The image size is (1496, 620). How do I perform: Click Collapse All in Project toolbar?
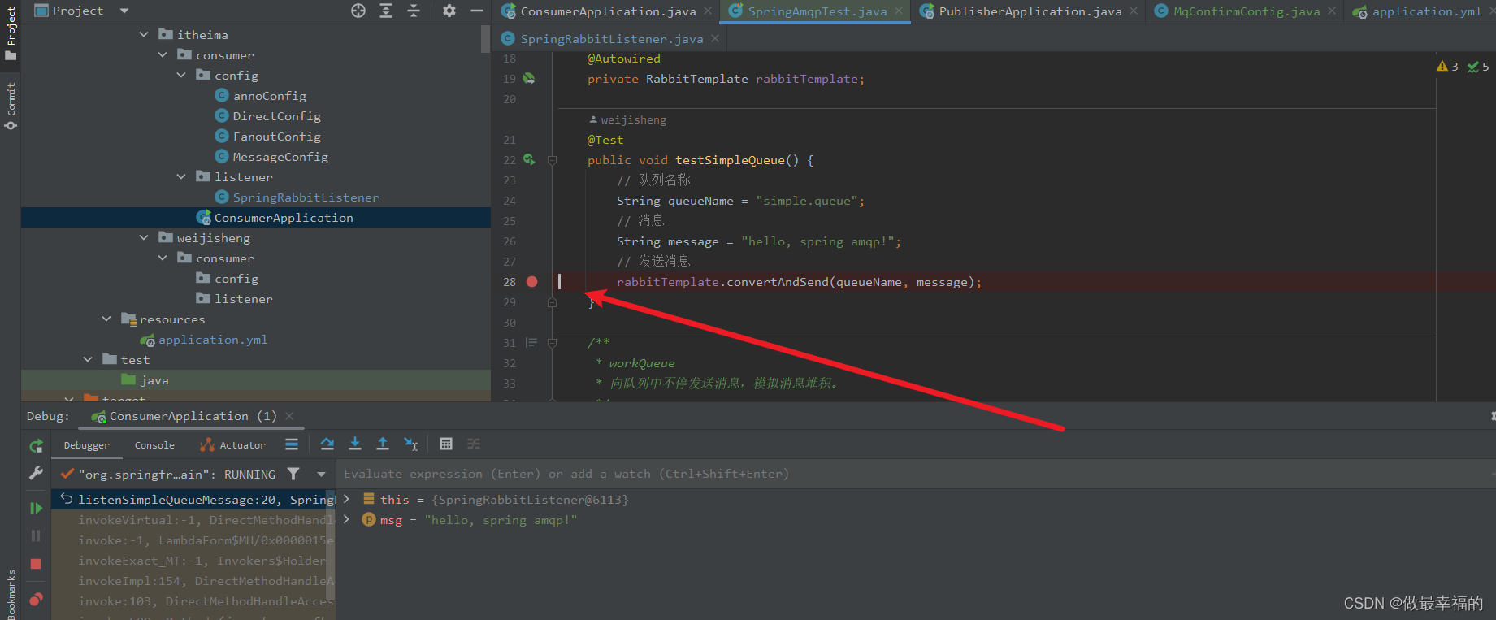point(414,11)
